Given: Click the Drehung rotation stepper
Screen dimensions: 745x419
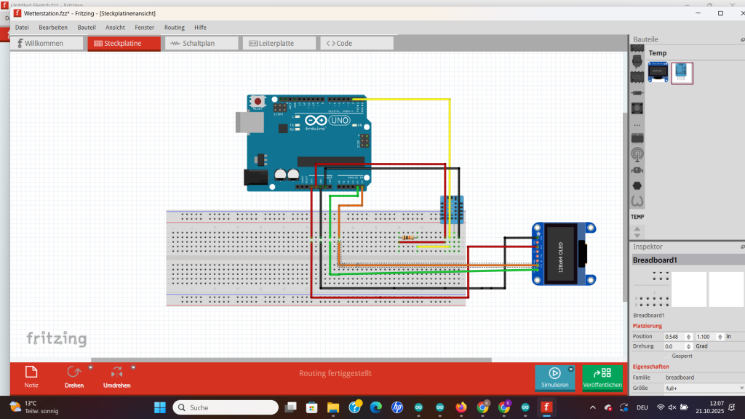Looking at the screenshot, I should [689, 346].
